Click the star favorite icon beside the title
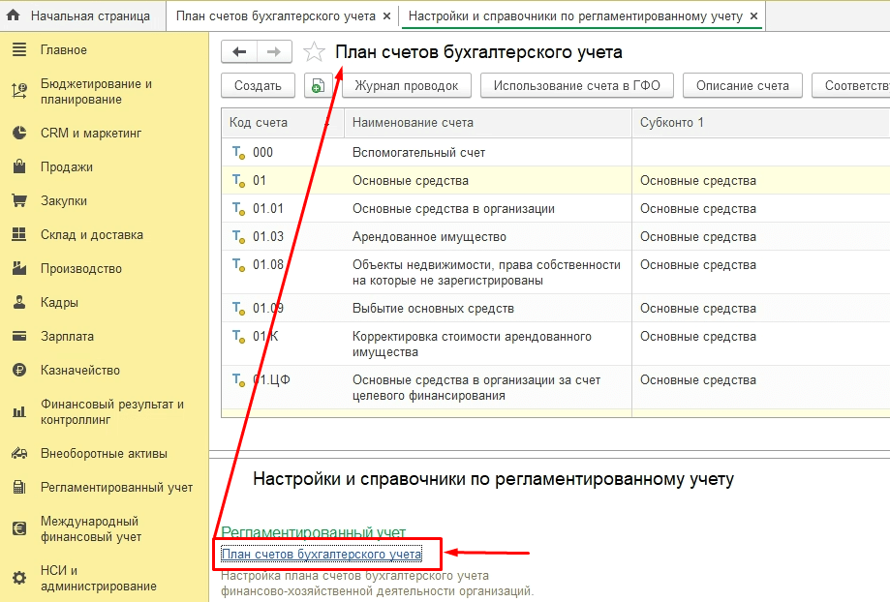Viewport: 890px width, 602px height. point(314,52)
